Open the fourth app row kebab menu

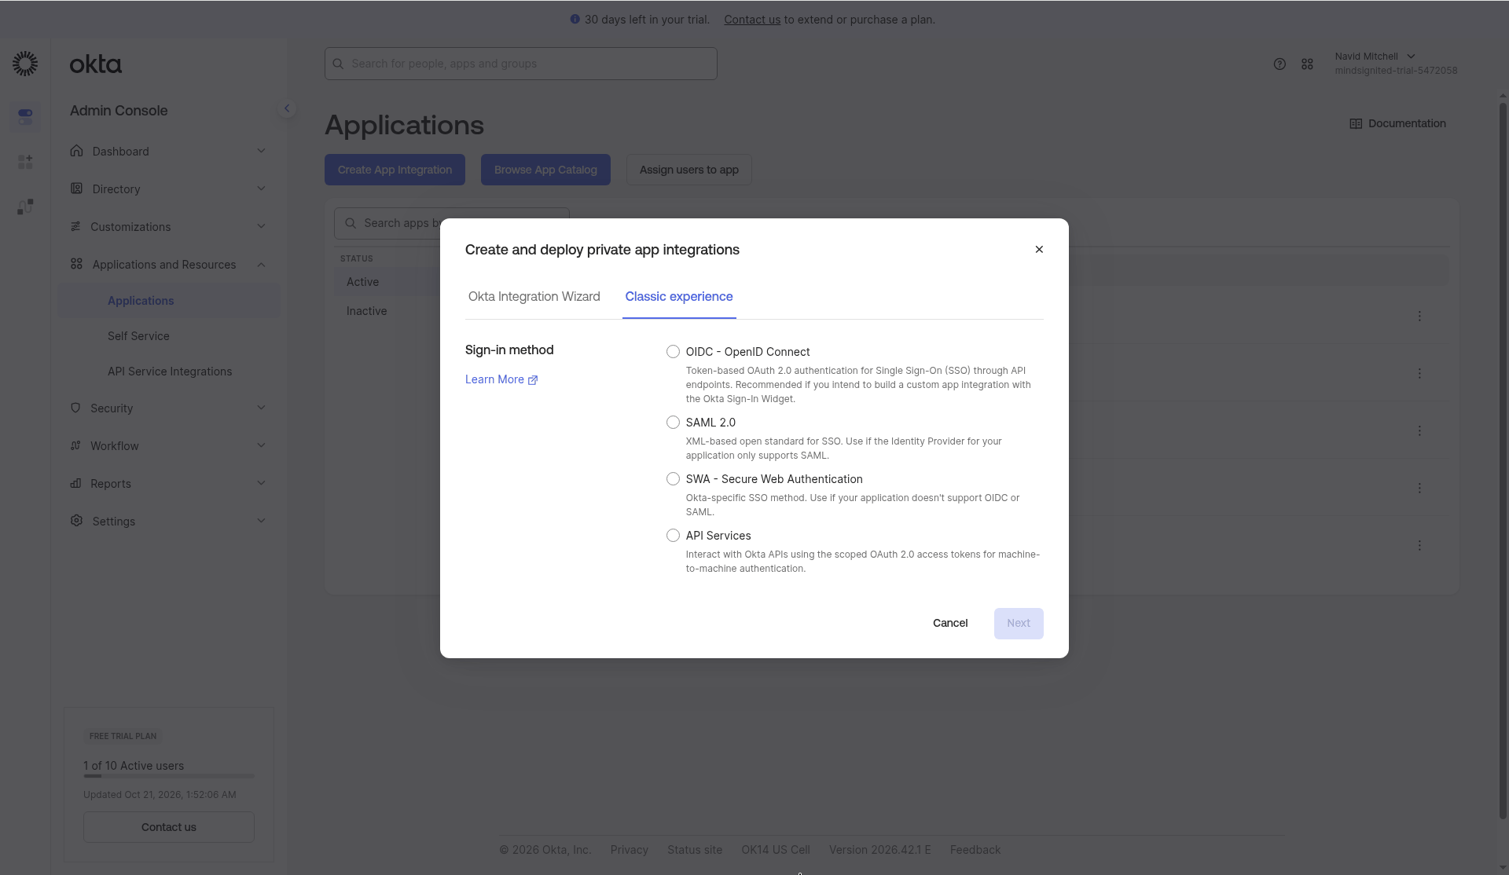click(1419, 489)
